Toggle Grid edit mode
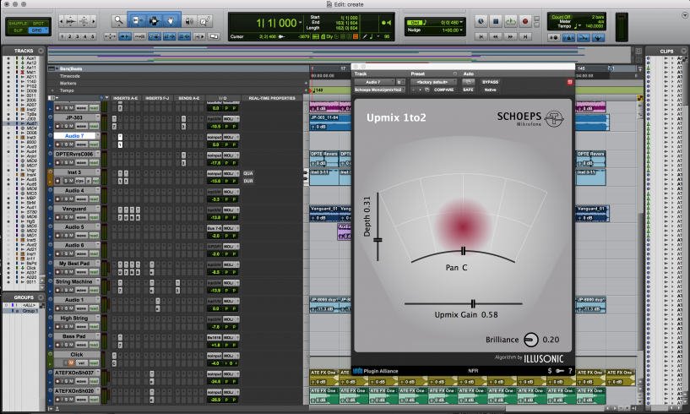Screen dimensions: 690x414 [x=38, y=30]
